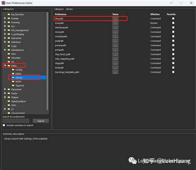
Task: Open the steppath value browse button
Action: [115, 63]
